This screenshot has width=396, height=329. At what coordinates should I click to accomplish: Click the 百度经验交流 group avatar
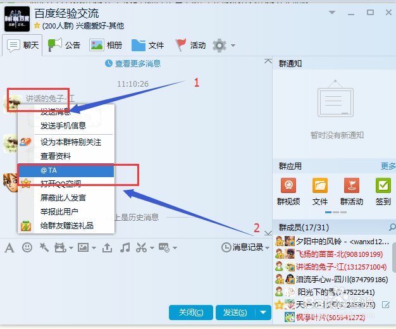[x=17, y=19]
